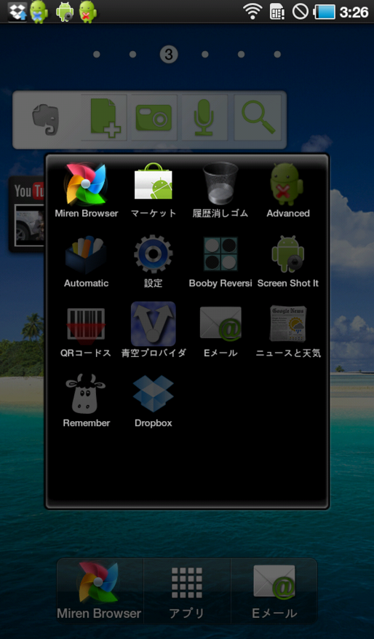The height and width of the screenshot is (639, 374).
Task: Create new note in Evernote widget
Action: [x=104, y=118]
